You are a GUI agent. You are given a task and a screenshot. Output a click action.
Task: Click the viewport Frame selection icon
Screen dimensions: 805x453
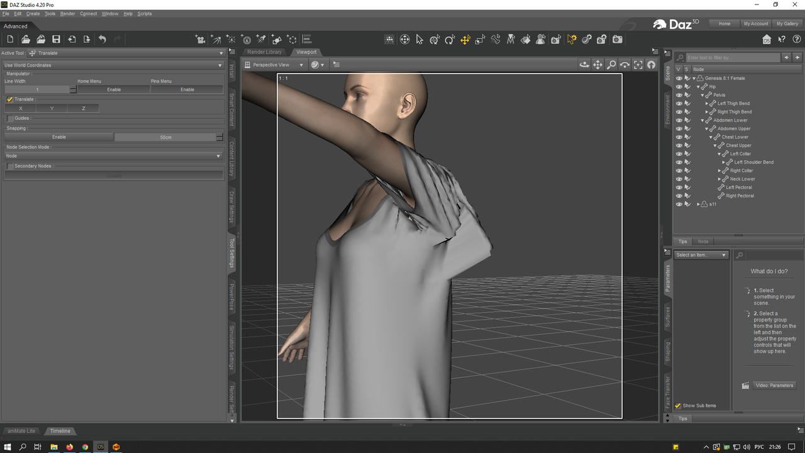[638, 65]
